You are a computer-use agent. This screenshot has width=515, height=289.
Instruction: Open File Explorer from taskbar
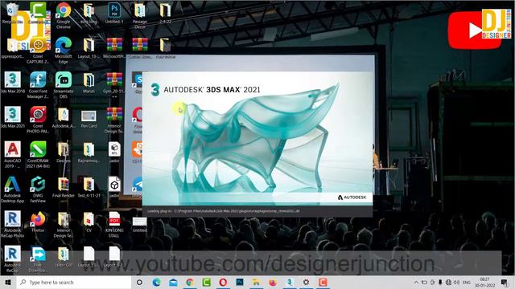(256, 282)
